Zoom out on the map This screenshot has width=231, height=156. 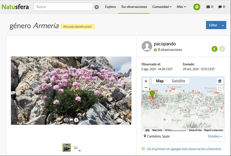pos(146,87)
